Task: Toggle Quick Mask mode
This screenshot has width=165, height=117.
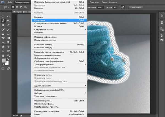Action: (3, 69)
